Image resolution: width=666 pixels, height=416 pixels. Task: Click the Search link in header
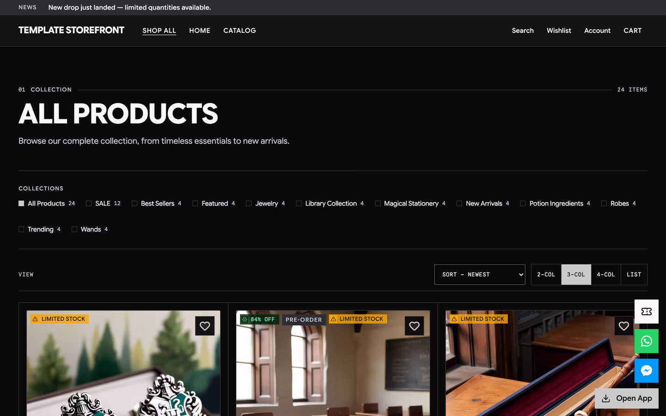tap(523, 31)
